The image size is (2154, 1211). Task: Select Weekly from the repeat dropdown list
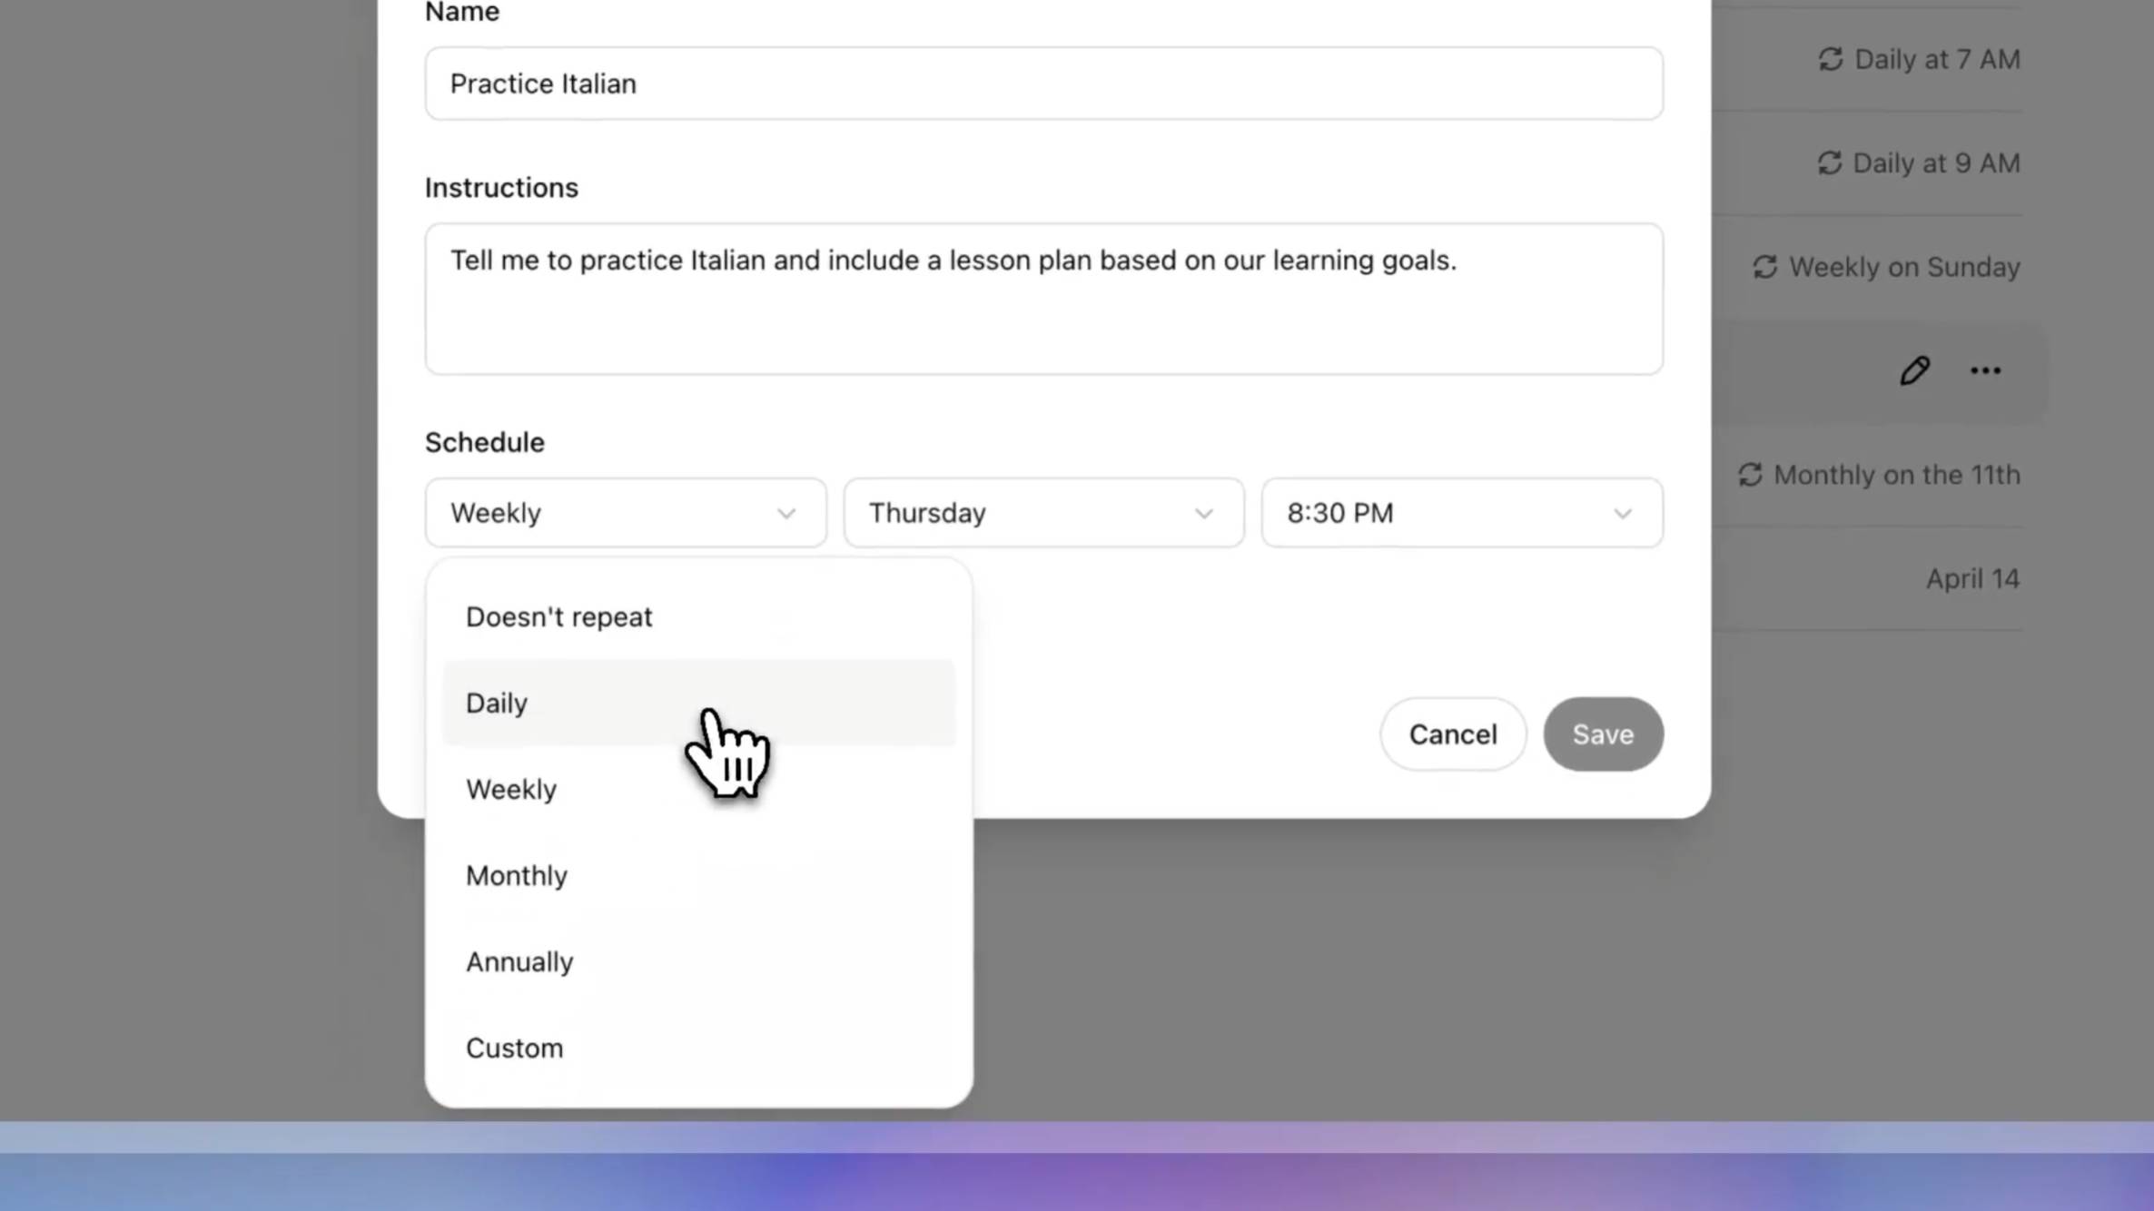pos(510,788)
